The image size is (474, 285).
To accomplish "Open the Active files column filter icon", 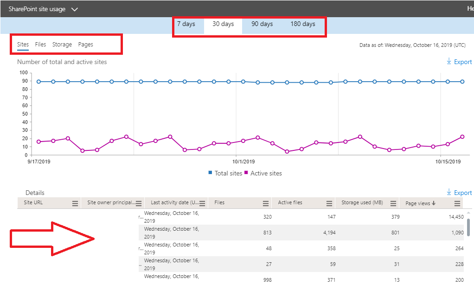I will tap(329, 203).
